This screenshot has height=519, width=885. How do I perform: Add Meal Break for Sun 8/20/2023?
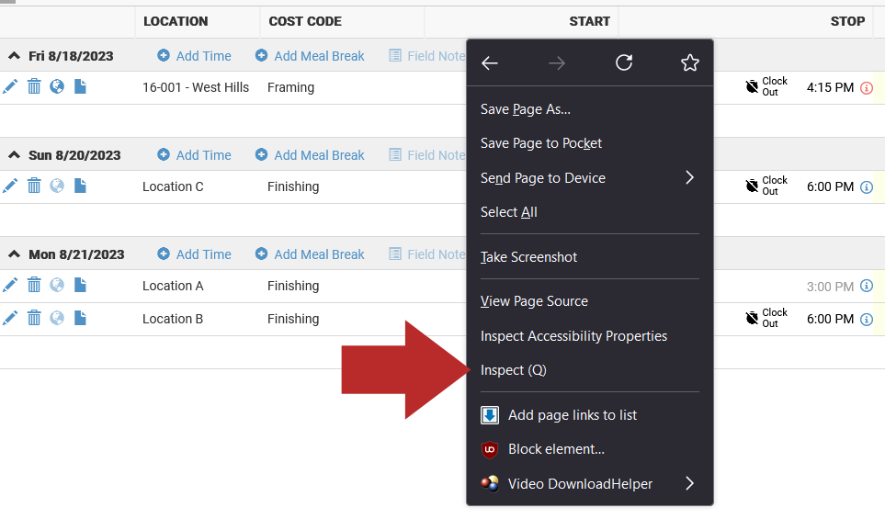pyautogui.click(x=310, y=155)
